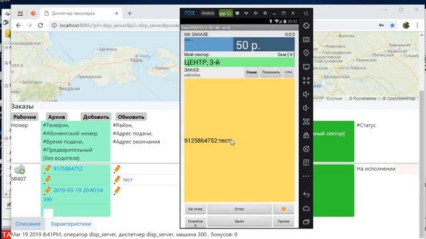Tap order text 9125864752:тест

click(x=208, y=141)
